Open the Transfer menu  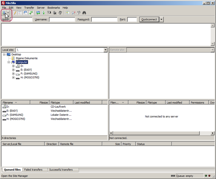pos(29,8)
